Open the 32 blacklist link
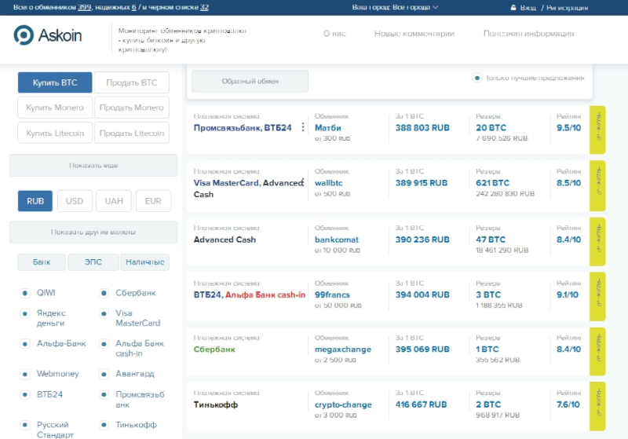Image resolution: width=628 pixels, height=439 pixels. coord(204,7)
